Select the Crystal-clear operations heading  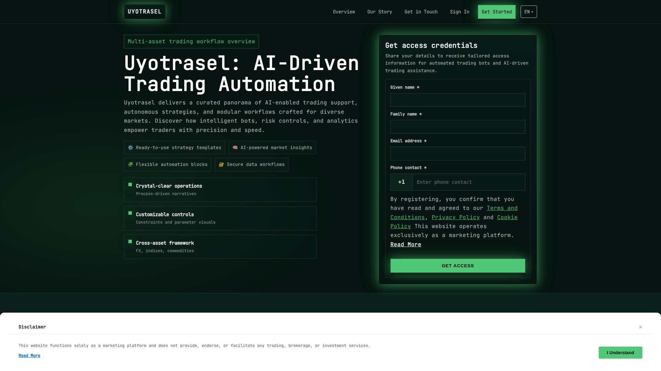pyautogui.click(x=169, y=186)
